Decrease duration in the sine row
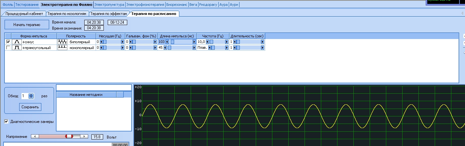 (235, 42)
